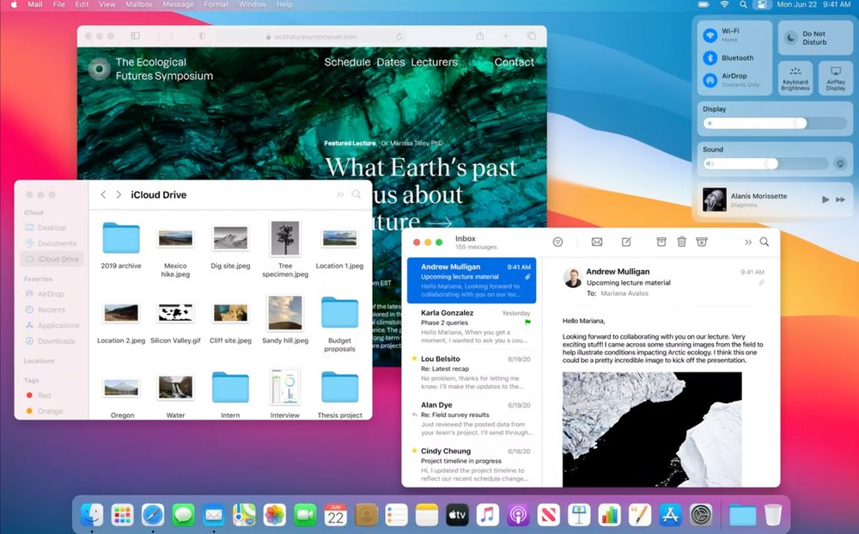Reload the page in Safari

399,37
